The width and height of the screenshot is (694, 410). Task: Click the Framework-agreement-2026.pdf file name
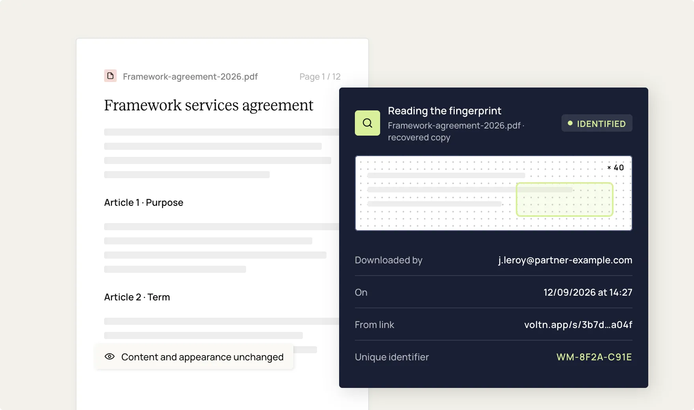(190, 76)
